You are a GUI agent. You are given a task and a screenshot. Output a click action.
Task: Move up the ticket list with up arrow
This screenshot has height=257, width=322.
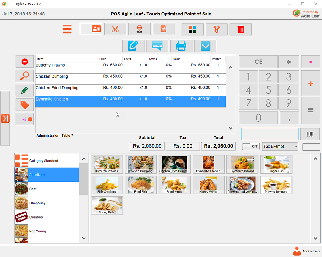coord(231,68)
